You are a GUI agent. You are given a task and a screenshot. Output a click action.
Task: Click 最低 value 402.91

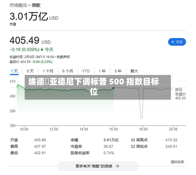(x=40, y=153)
